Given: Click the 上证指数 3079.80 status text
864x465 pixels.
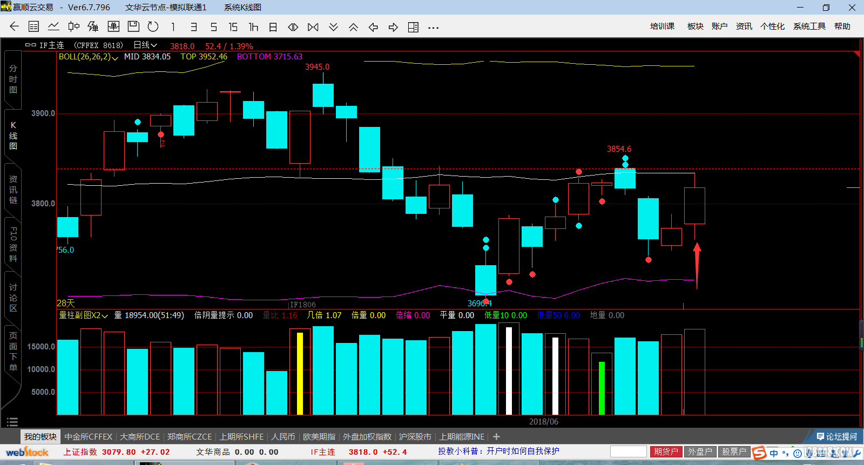Looking at the screenshot, I should coord(99,452).
